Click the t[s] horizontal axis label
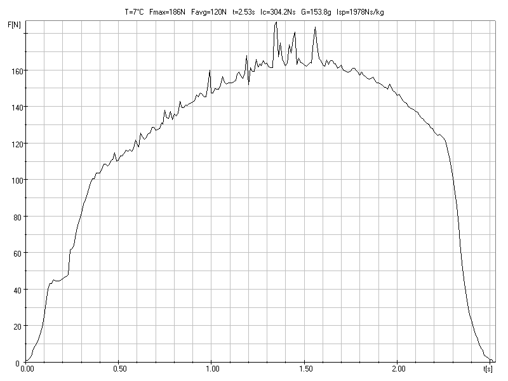508x381 pixels. pos(488,368)
